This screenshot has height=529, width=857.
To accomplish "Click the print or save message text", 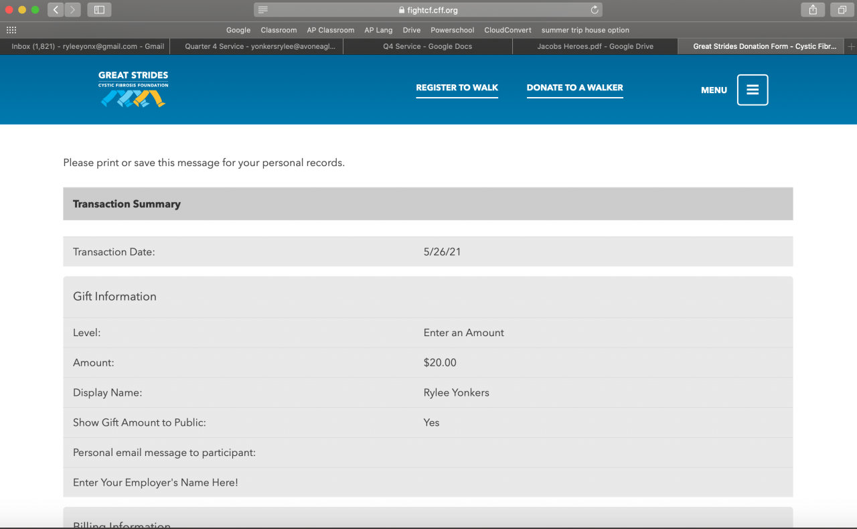I will point(204,163).
